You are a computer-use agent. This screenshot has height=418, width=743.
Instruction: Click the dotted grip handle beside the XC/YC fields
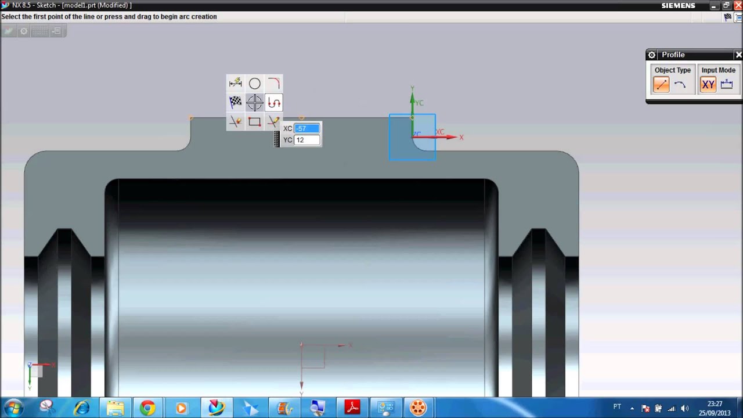coord(277,139)
